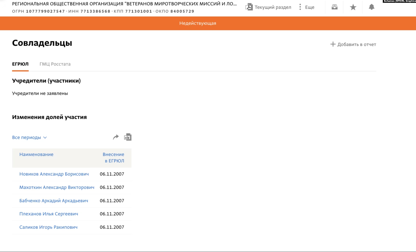Click Саликов Игорь Ракипович link
This screenshot has height=252, width=416.
48,227
